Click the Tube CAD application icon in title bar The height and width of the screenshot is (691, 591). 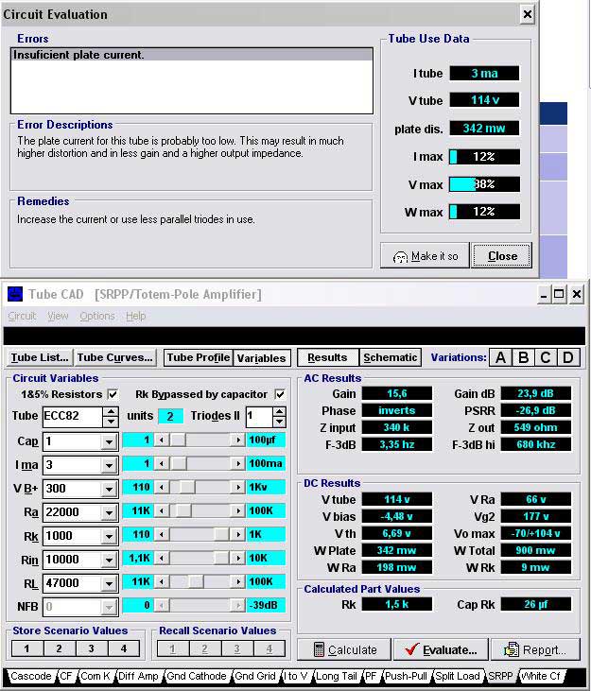15,293
